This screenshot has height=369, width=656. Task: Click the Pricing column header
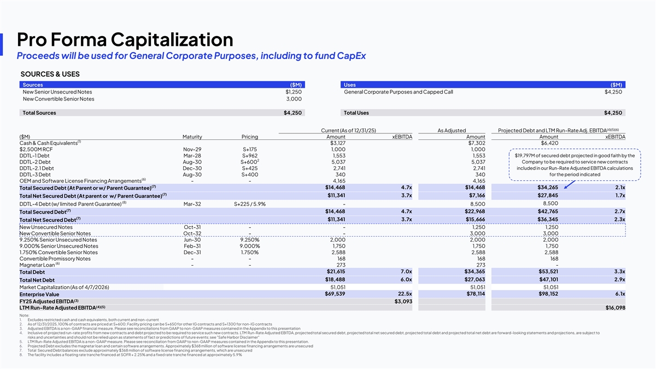click(249, 137)
